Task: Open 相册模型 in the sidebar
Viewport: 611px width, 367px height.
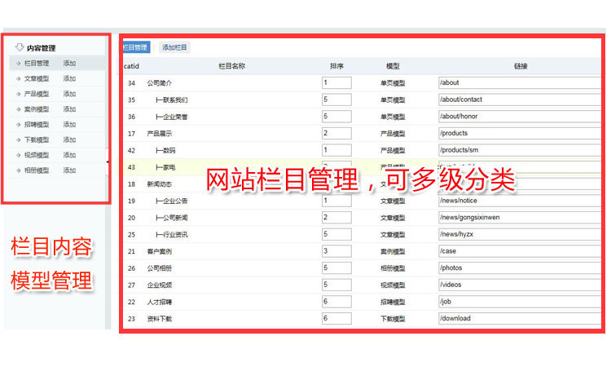Action: [36, 170]
